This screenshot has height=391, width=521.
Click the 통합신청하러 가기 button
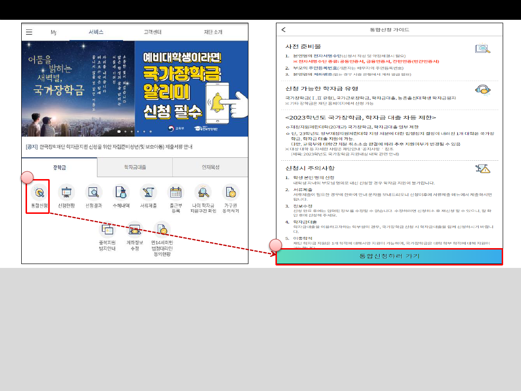coord(389,256)
